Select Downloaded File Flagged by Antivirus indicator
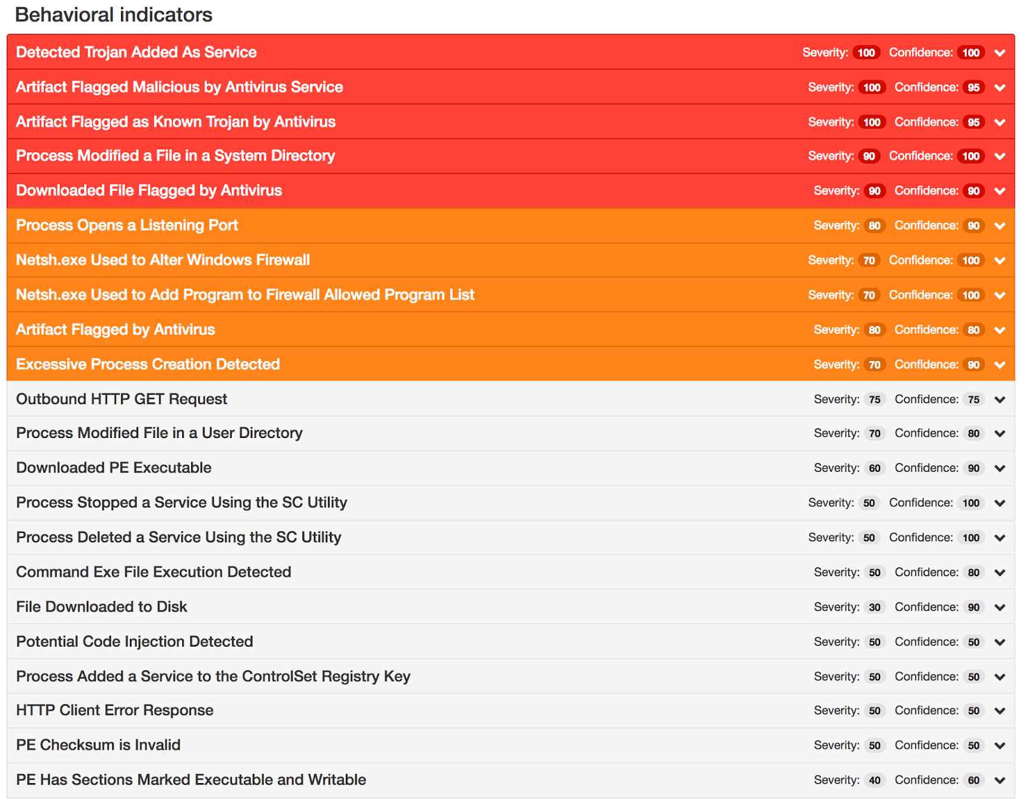The image size is (1019, 799). click(x=149, y=190)
